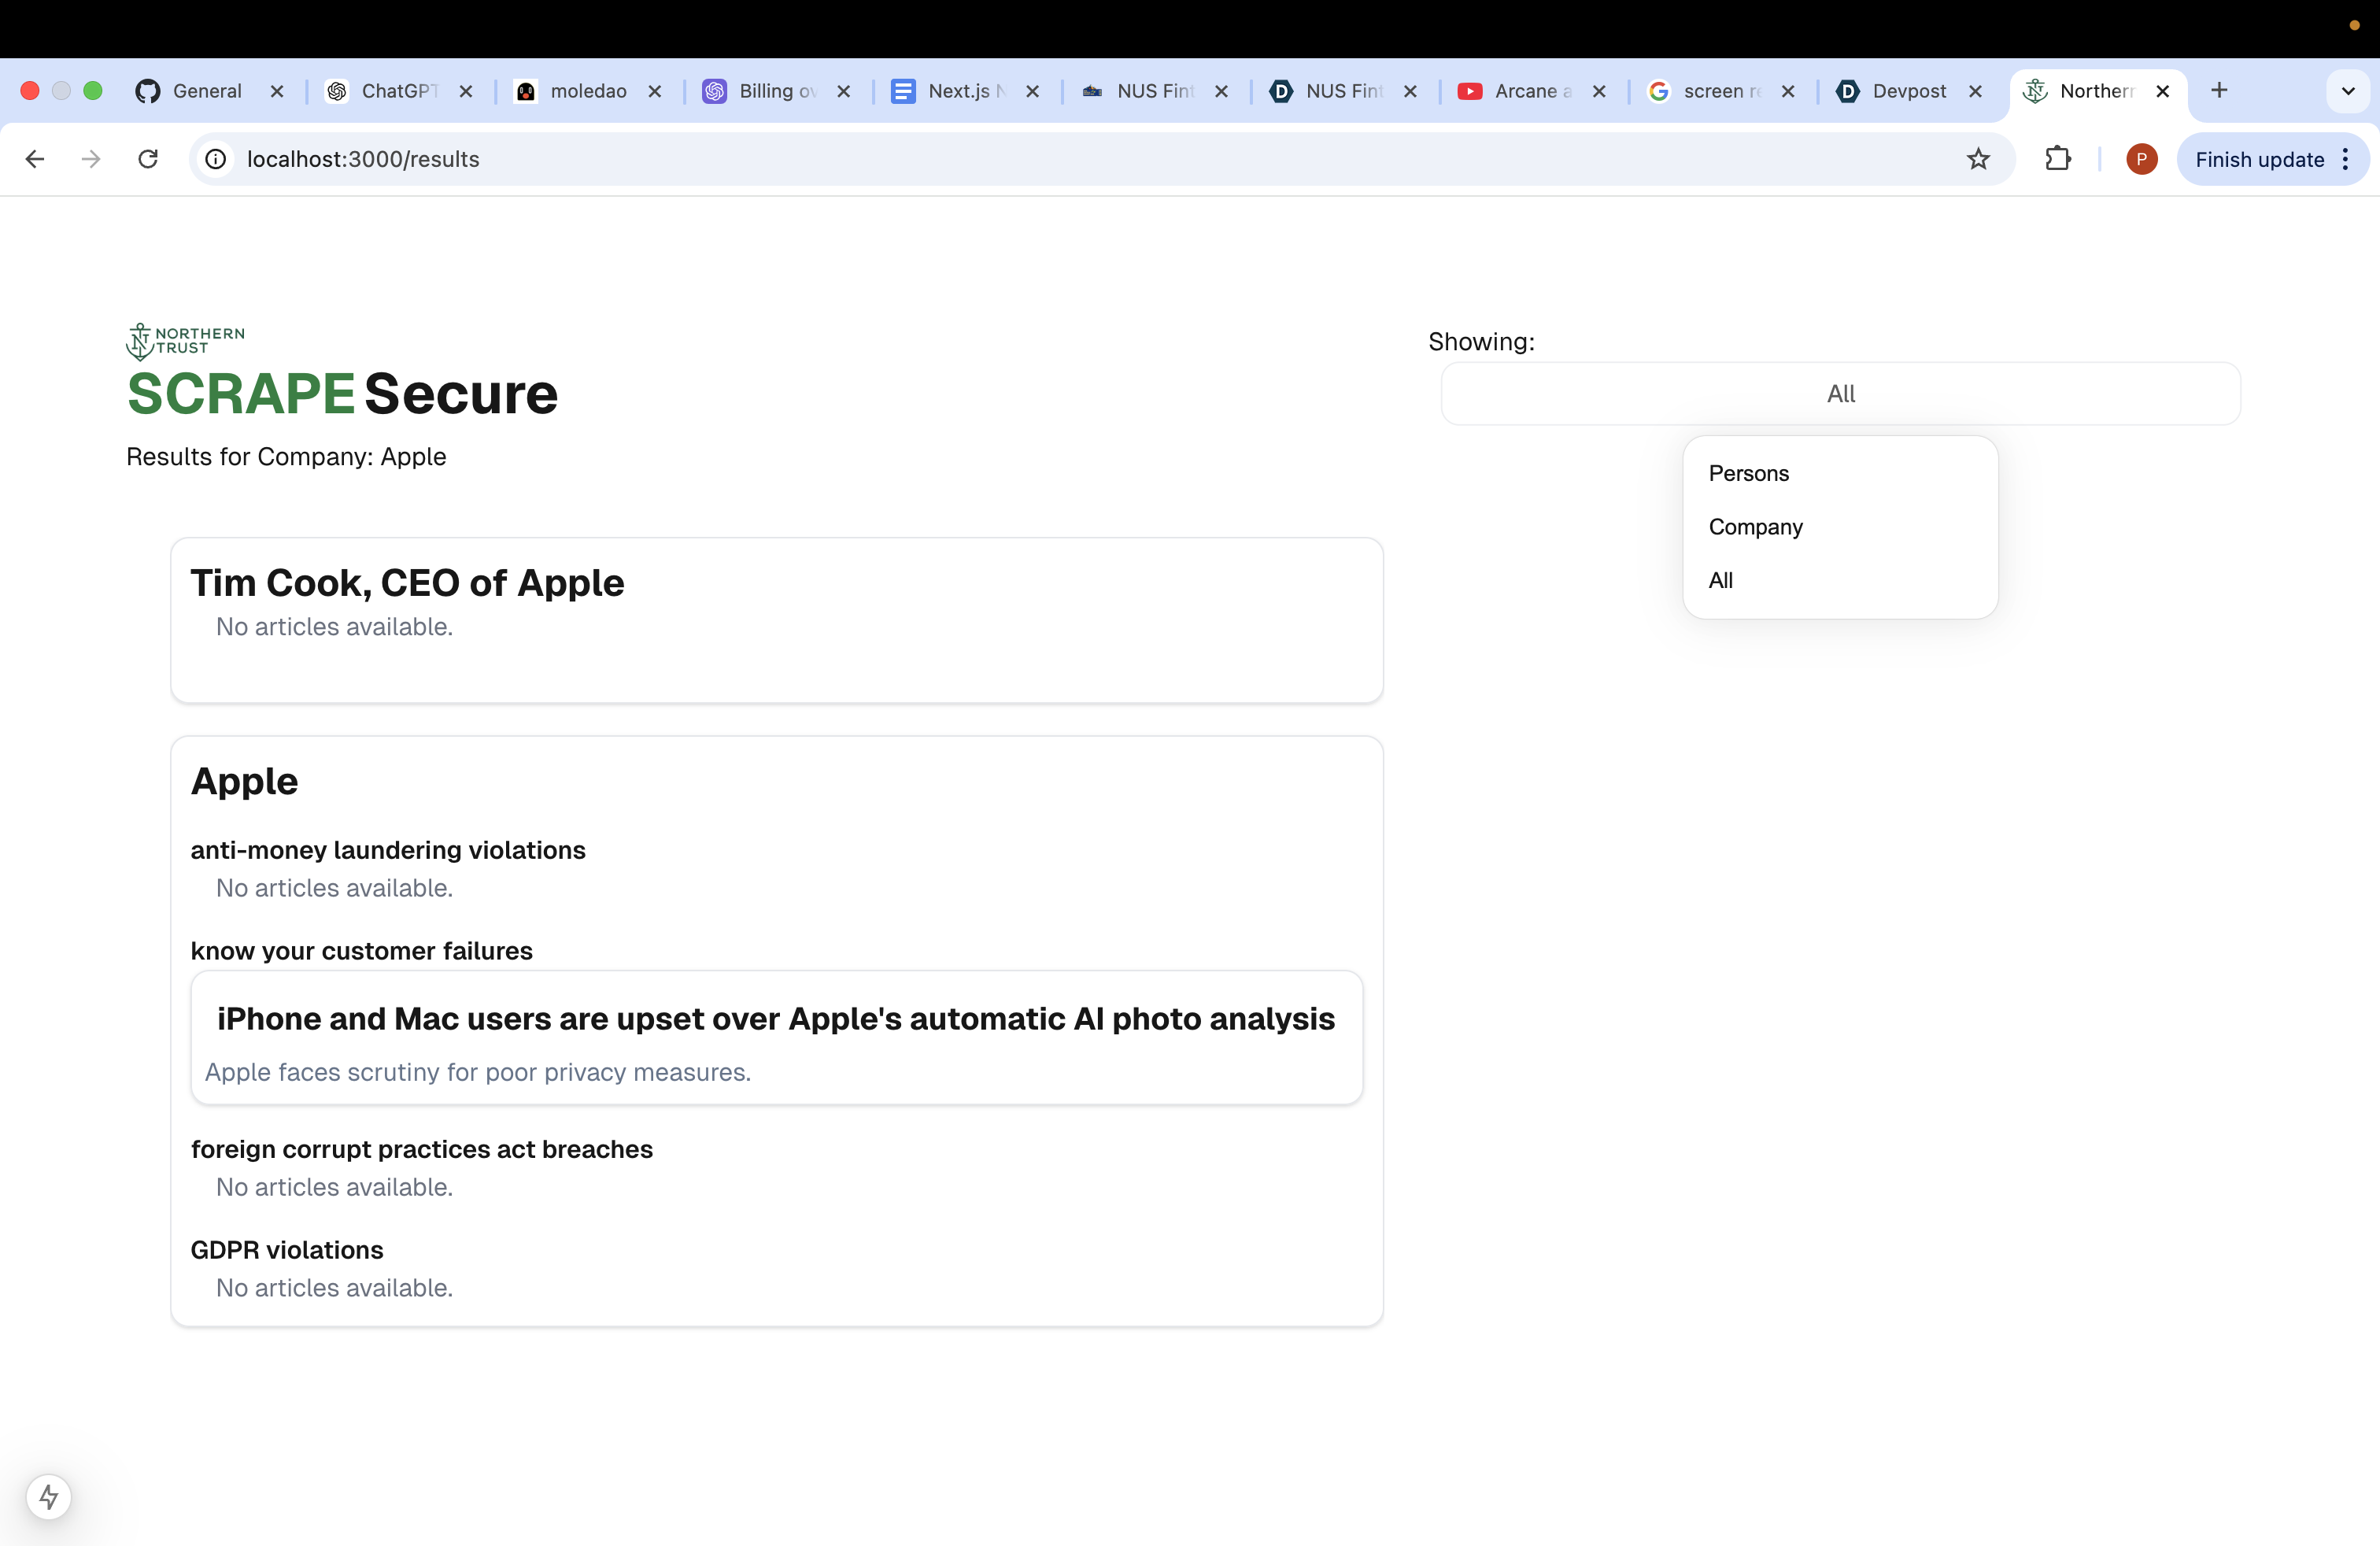Open Chrome three-dot menu

coord(2346,159)
